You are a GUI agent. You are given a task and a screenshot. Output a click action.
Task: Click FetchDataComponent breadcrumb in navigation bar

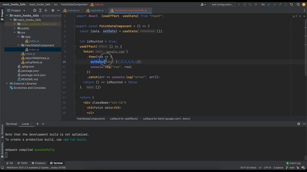coord(74,4)
